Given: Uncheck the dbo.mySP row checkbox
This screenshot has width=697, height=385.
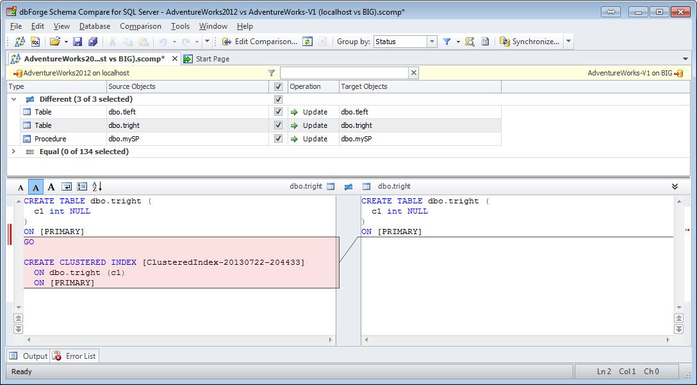Looking at the screenshot, I should point(278,138).
